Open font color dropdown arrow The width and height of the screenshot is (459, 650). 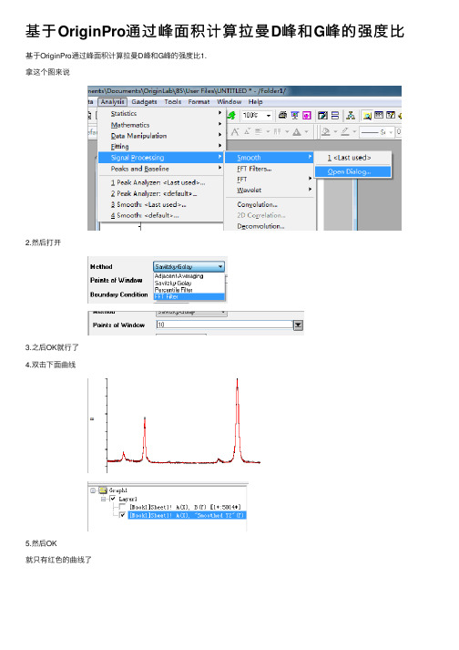coord(306,132)
